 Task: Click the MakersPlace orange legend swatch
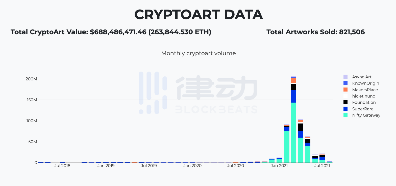pyautogui.click(x=345, y=90)
